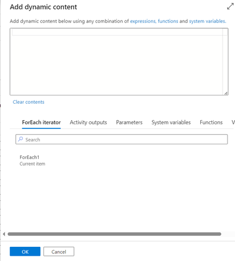
Task: Click inside the Search field
Action: pos(122,140)
